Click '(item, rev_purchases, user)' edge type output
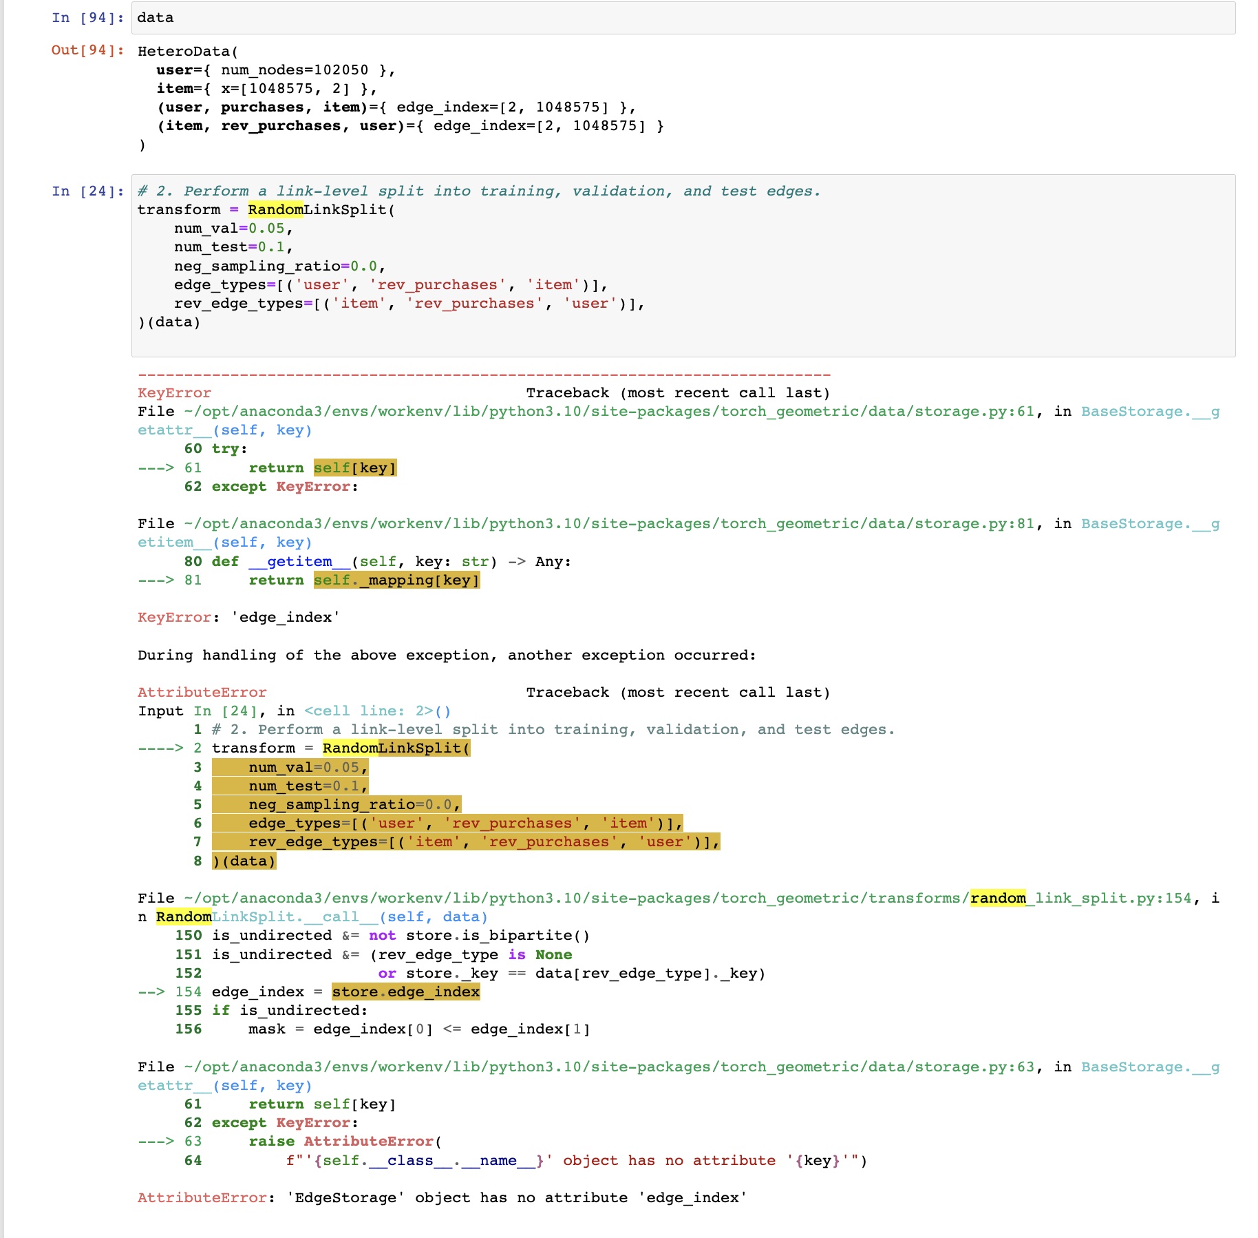The width and height of the screenshot is (1258, 1238). 281,125
